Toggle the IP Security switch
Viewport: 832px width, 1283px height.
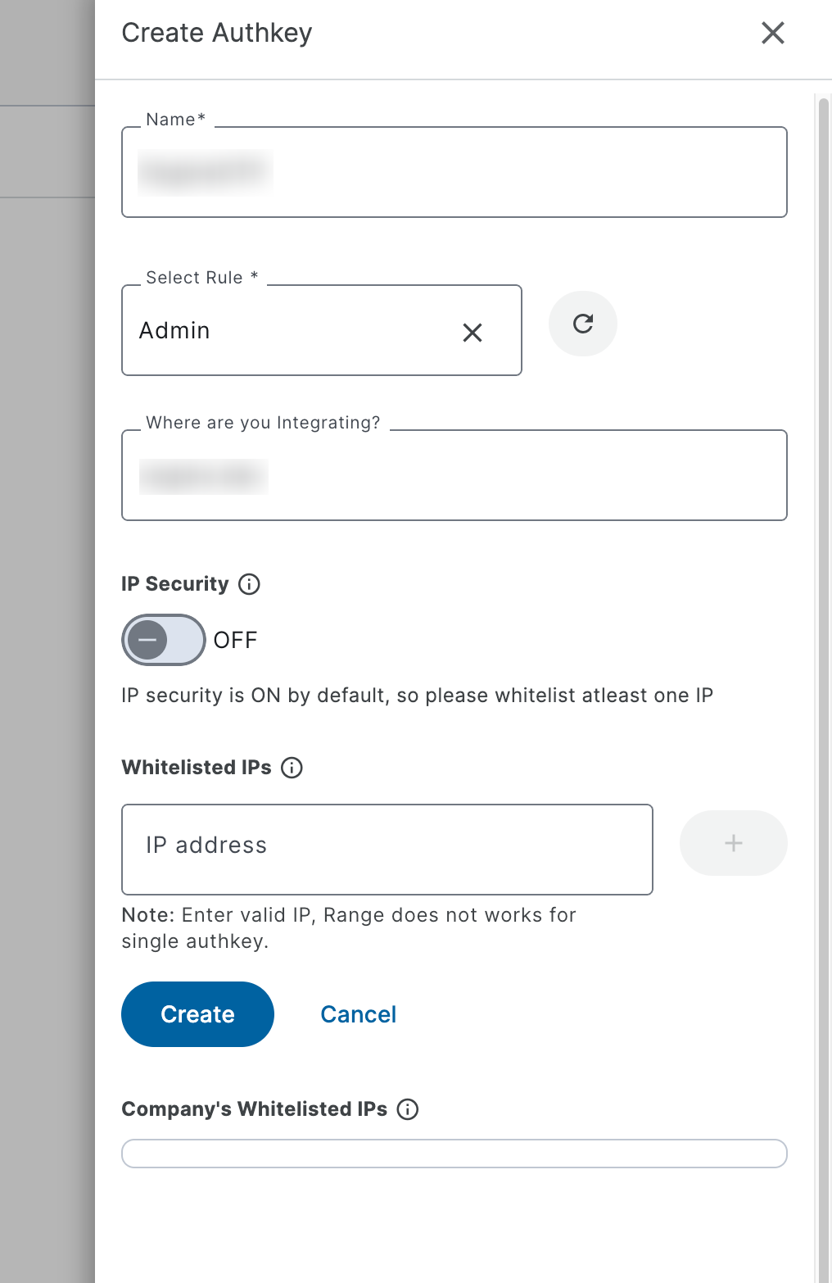pyautogui.click(x=163, y=640)
